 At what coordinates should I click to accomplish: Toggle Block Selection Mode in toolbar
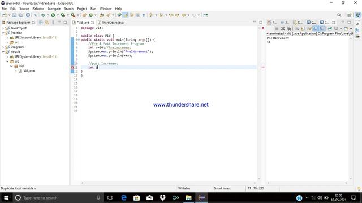(x=137, y=15)
